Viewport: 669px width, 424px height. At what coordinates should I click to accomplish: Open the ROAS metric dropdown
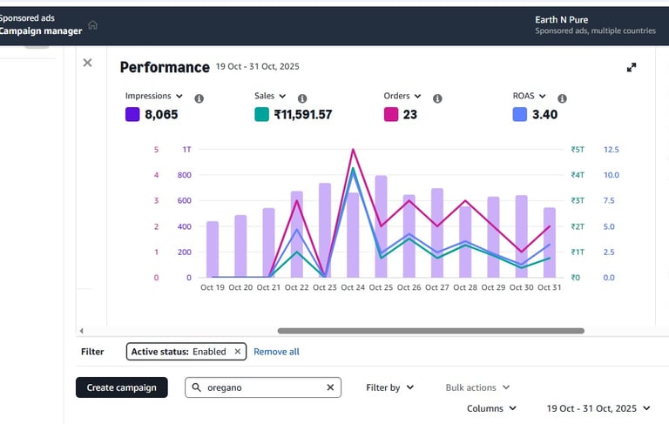[530, 96]
